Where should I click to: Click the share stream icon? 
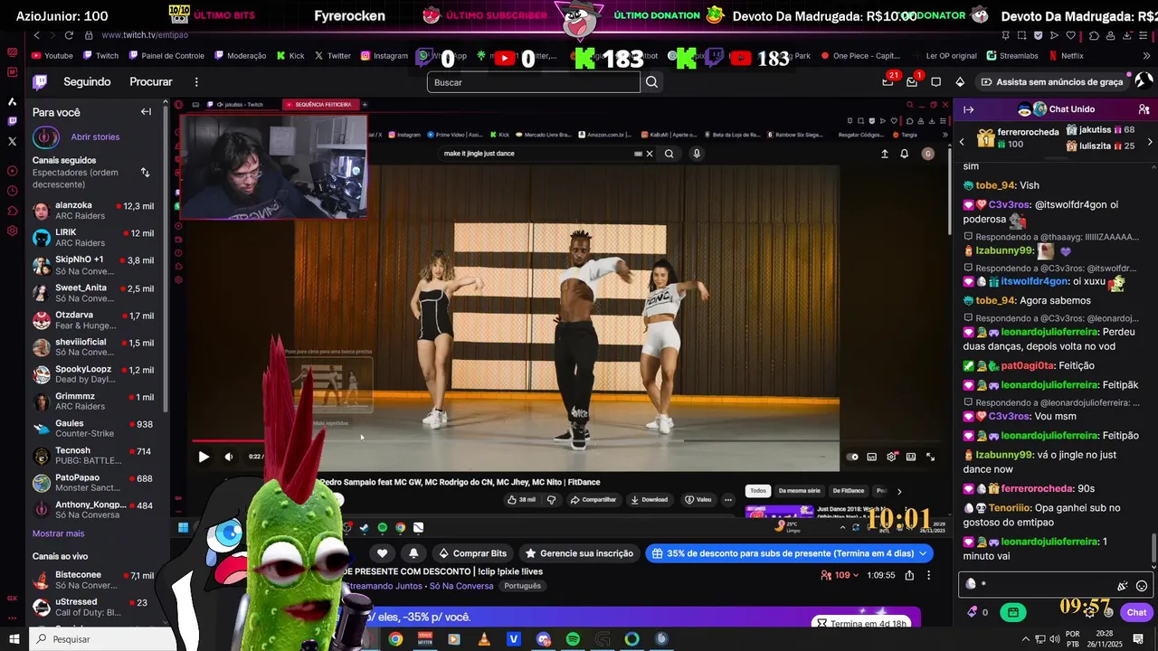tap(909, 575)
